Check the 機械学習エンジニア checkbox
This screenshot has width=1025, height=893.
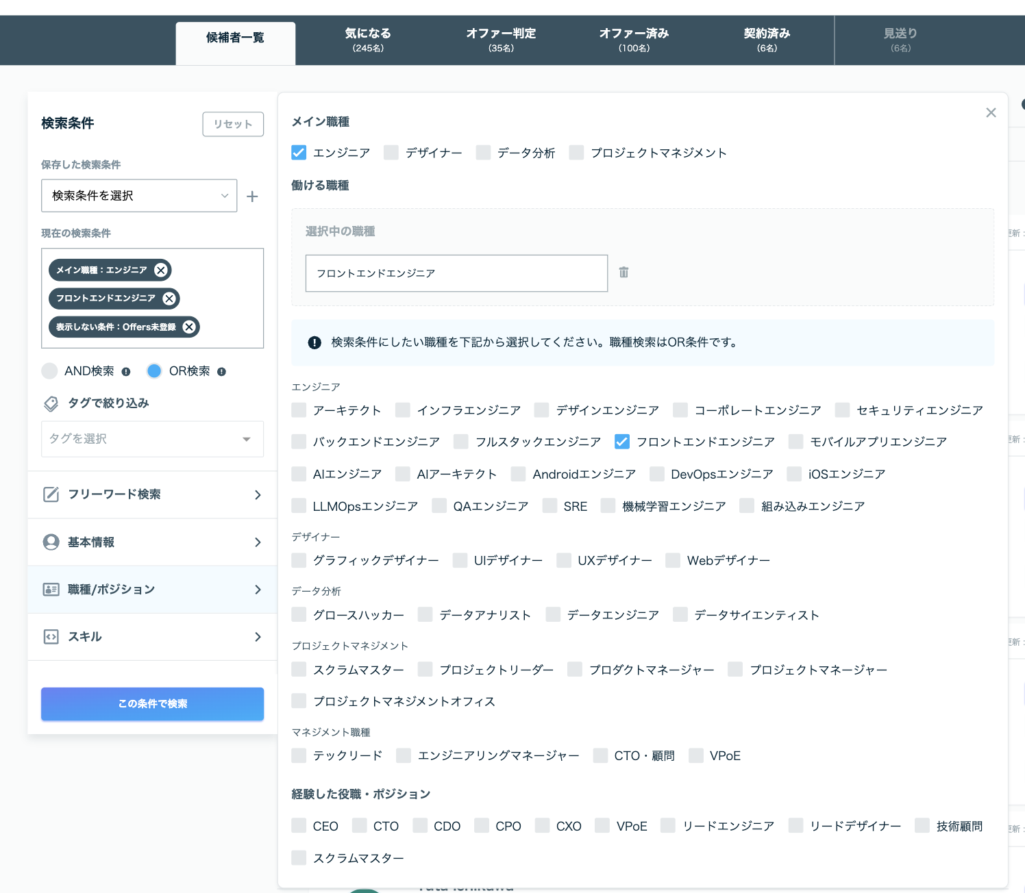click(608, 506)
